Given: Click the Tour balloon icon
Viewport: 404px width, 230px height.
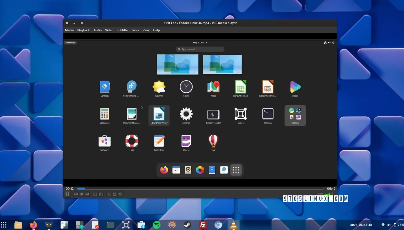Looking at the screenshot, I should pyautogui.click(x=214, y=141).
